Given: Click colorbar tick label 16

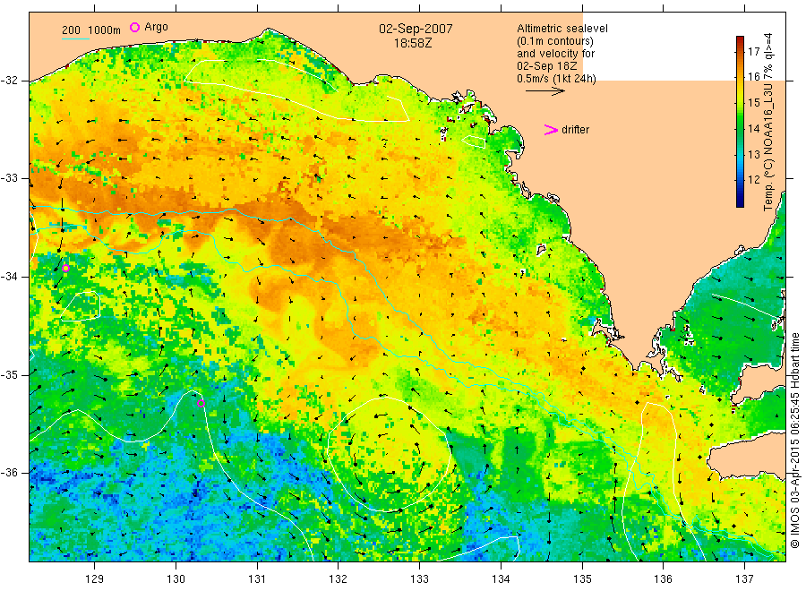Looking at the screenshot, I should coord(753,77).
